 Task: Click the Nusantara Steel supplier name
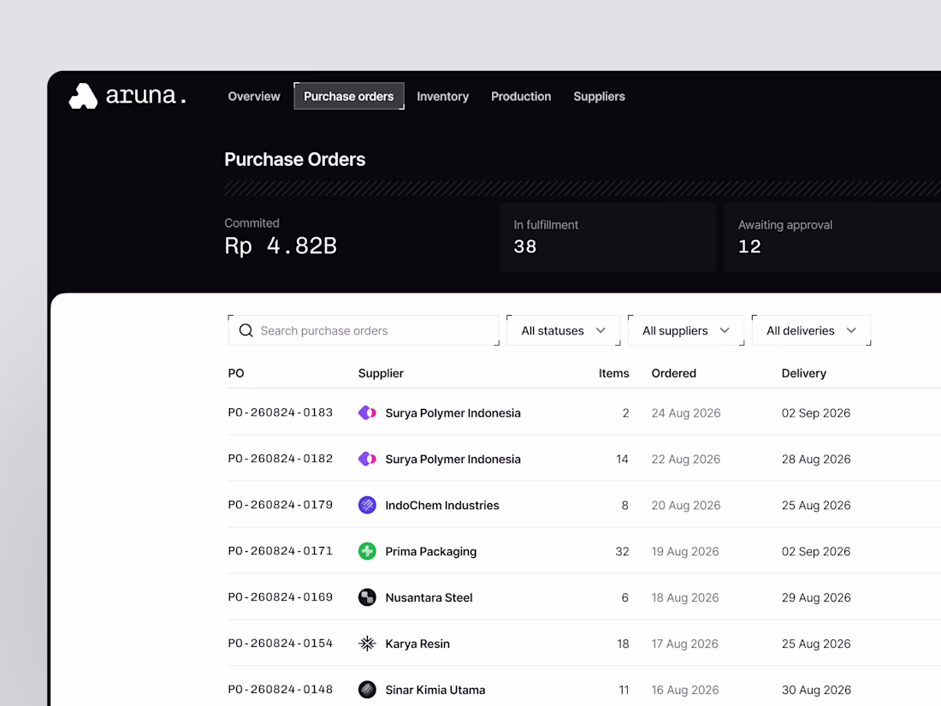click(x=429, y=598)
